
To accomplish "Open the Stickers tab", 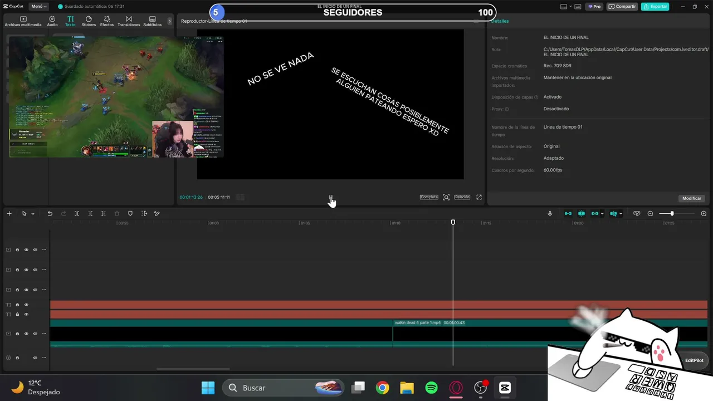I will [x=89, y=21].
